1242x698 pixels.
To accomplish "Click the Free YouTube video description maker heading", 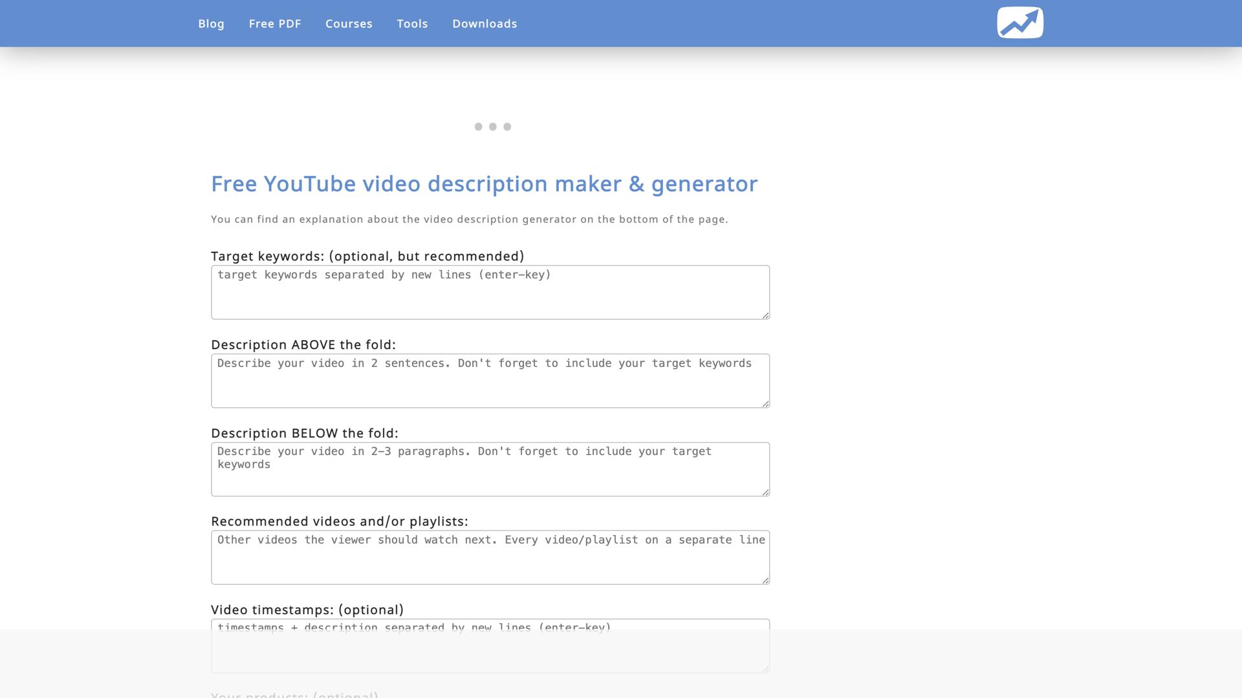I will point(484,184).
